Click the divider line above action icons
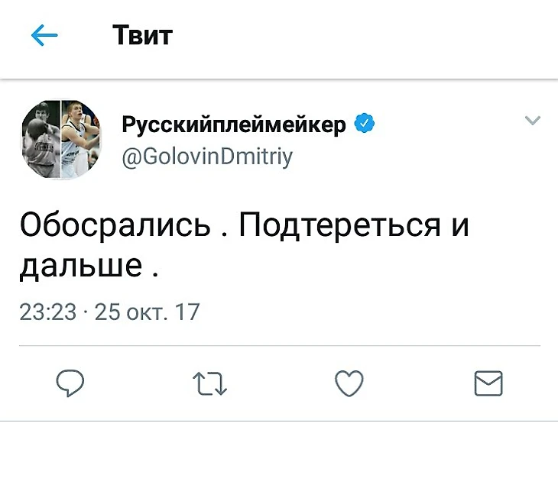Viewport: 558px width, 488px height. [279, 346]
